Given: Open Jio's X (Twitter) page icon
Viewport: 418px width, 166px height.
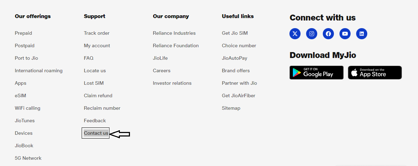Looking at the screenshot, I should coord(295,34).
